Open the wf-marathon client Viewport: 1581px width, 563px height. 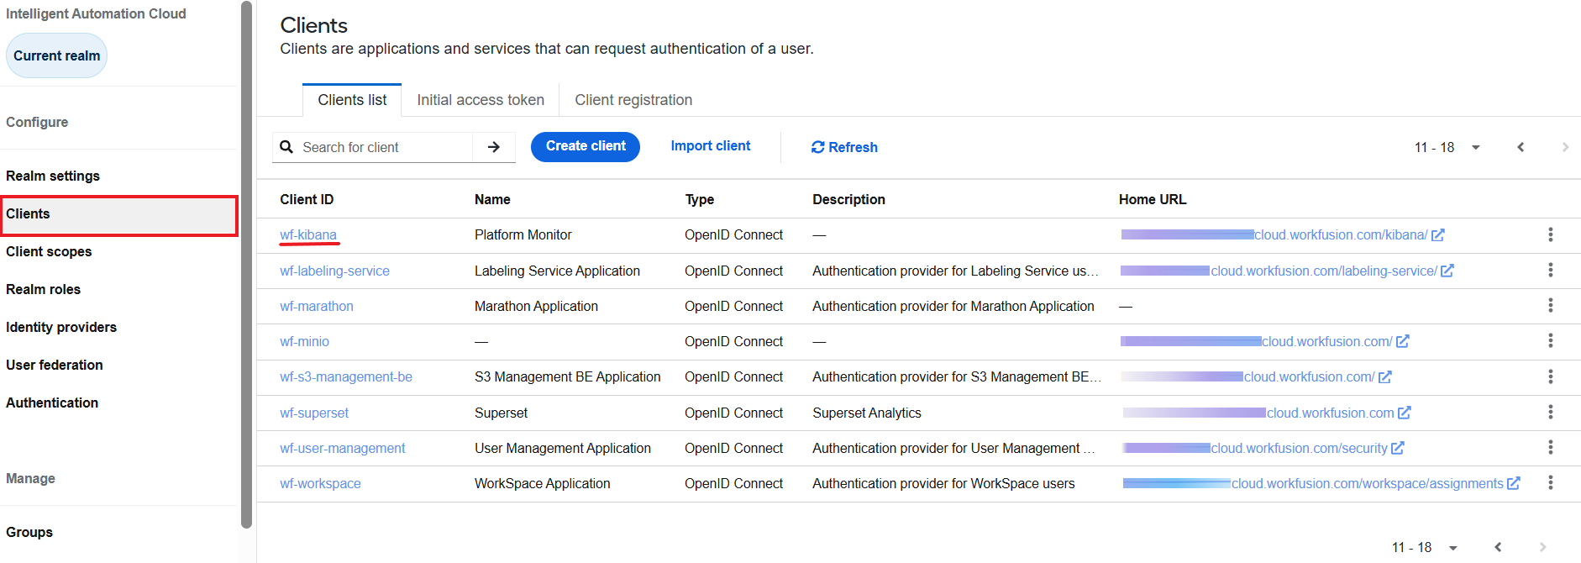tap(317, 306)
